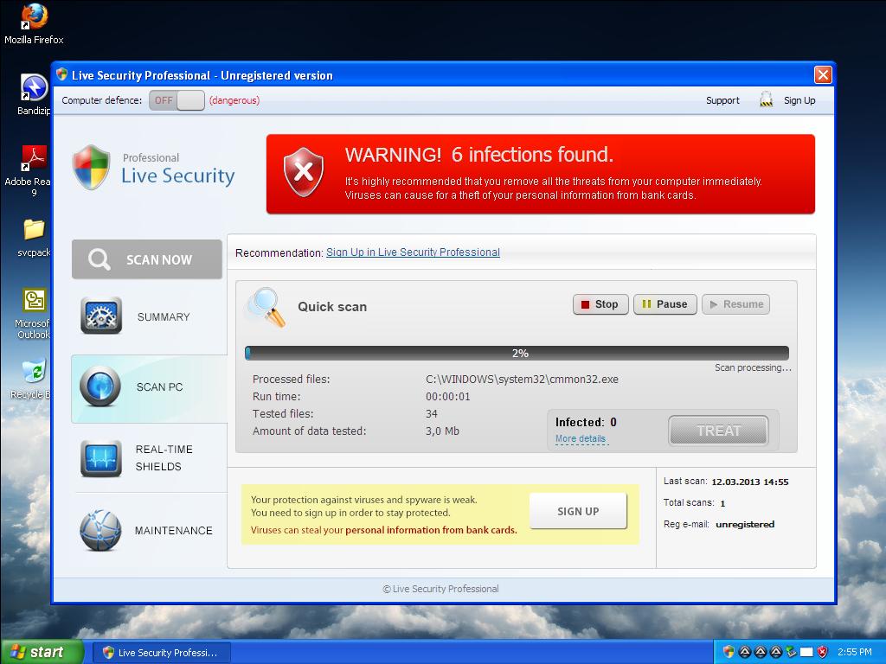Viewport: 886px width, 664px height.
Task: Toggle the Computer defence OFF switch
Action: coord(177,100)
